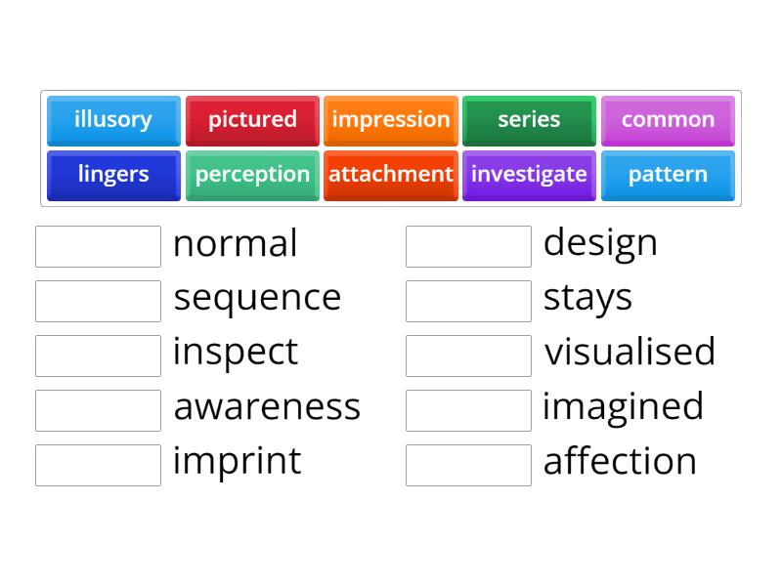The height and width of the screenshot is (586, 782).
Task: Select the word tile 'pictured'
Action: point(252,120)
